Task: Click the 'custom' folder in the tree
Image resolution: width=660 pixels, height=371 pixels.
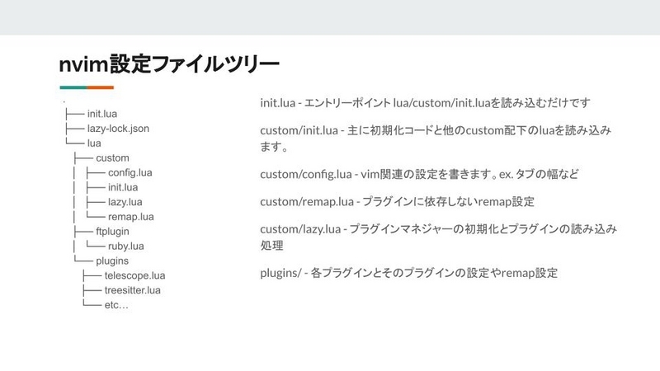Action: pos(112,157)
